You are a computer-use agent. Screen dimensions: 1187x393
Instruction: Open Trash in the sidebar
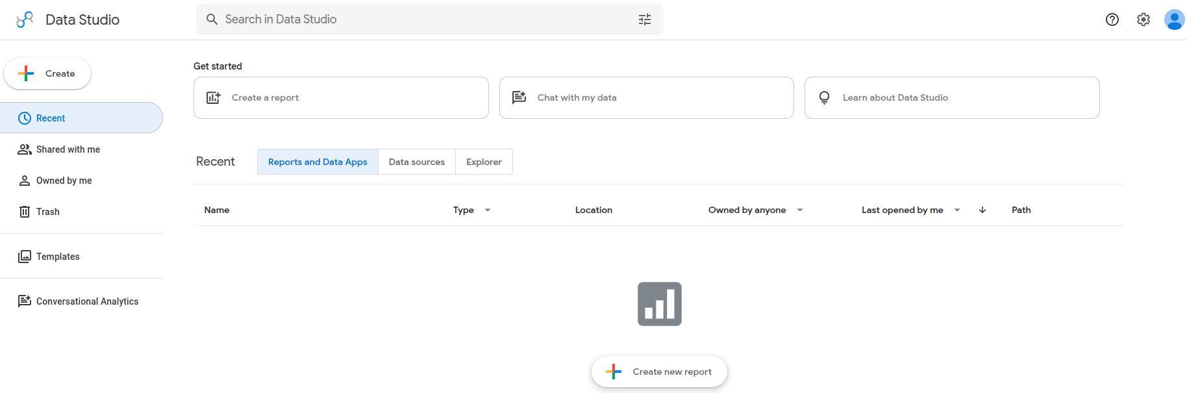click(x=81, y=212)
